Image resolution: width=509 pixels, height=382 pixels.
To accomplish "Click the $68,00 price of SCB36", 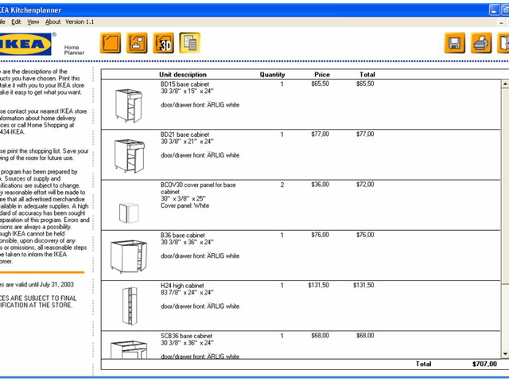I will [320, 336].
